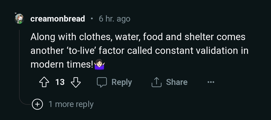Viewport: 271px width, 120px height.
Task: Click the speech bubble reply icon
Action: (102, 82)
